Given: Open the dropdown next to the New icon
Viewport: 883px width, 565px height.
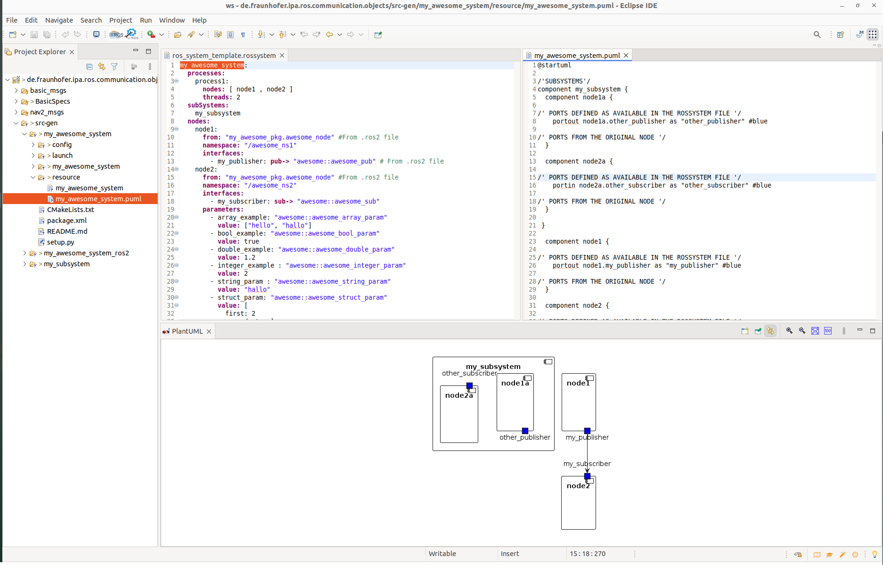Looking at the screenshot, I should [23, 34].
